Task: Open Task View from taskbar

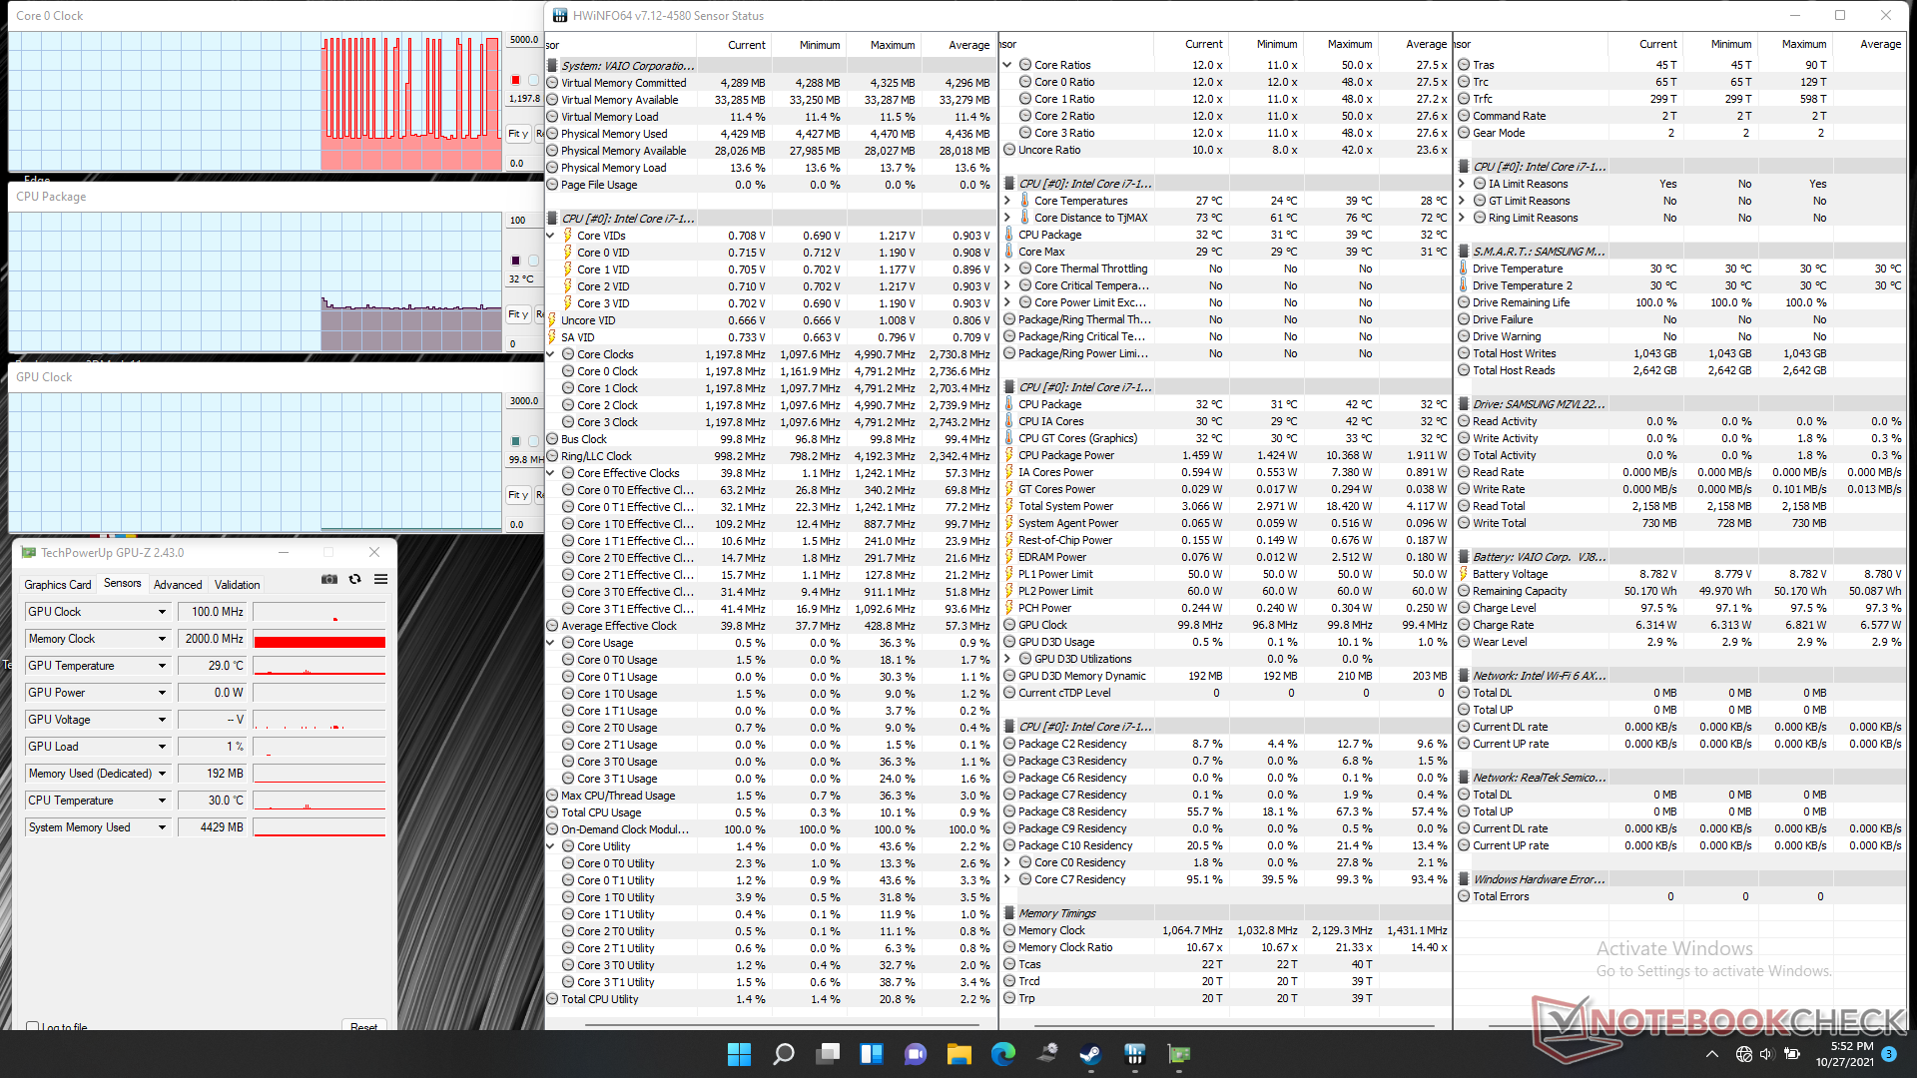Action: 828,1054
